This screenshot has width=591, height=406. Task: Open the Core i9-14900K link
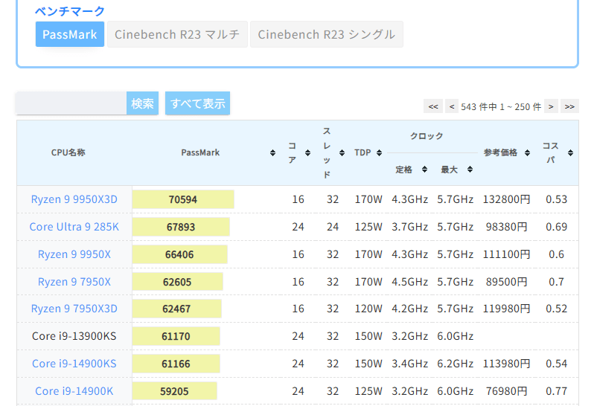click(74, 391)
